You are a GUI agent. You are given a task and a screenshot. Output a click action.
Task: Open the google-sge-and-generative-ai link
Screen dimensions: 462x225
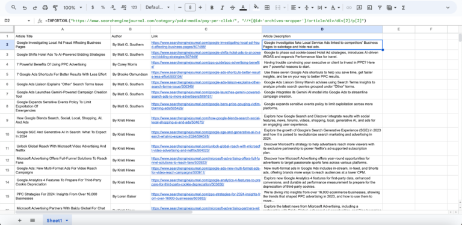[206, 134]
